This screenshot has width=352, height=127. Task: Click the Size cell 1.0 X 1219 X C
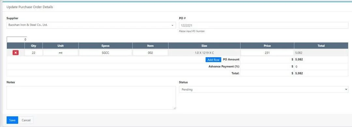[204, 53]
